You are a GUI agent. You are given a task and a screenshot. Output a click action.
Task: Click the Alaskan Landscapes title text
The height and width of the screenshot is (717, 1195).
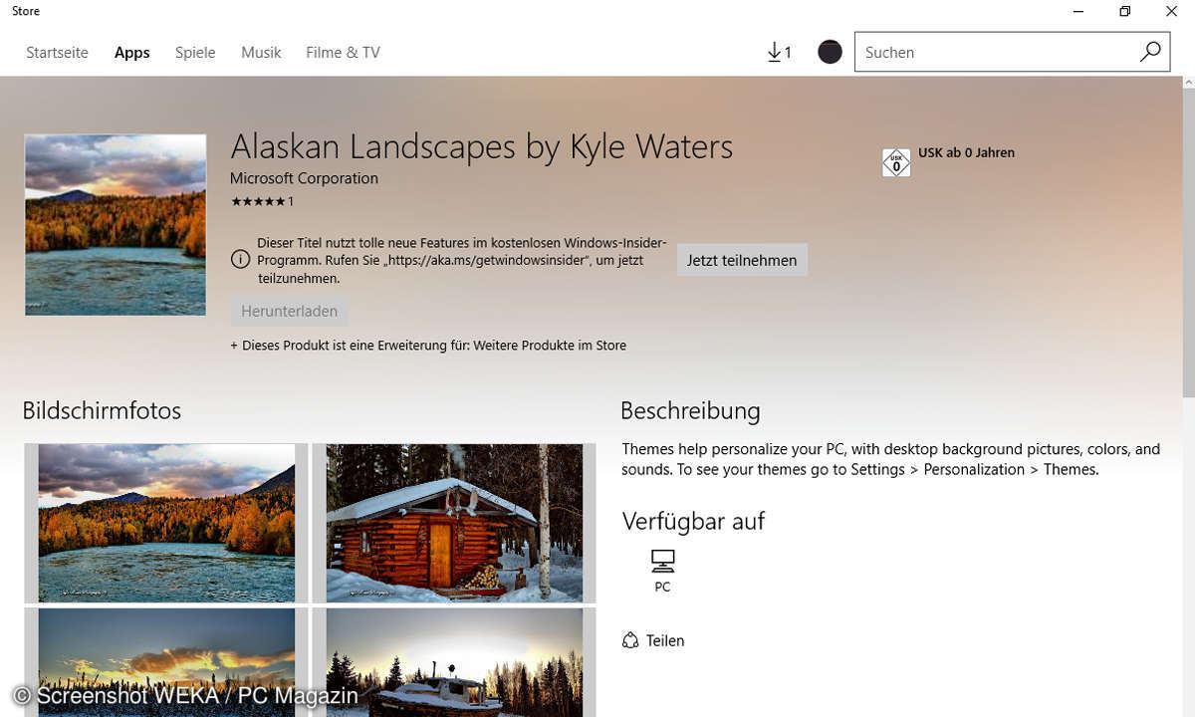click(481, 147)
